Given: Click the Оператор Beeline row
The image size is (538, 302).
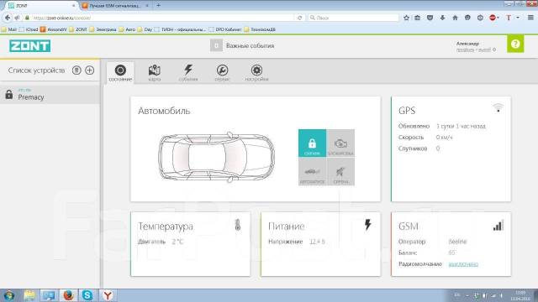Looking at the screenshot, I should pyautogui.click(x=433, y=242).
